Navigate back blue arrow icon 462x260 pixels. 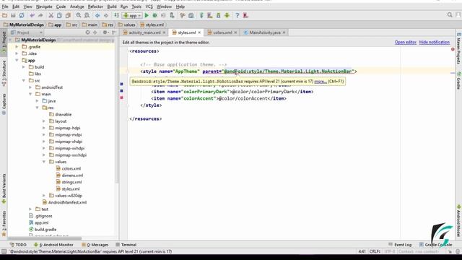[97, 15]
